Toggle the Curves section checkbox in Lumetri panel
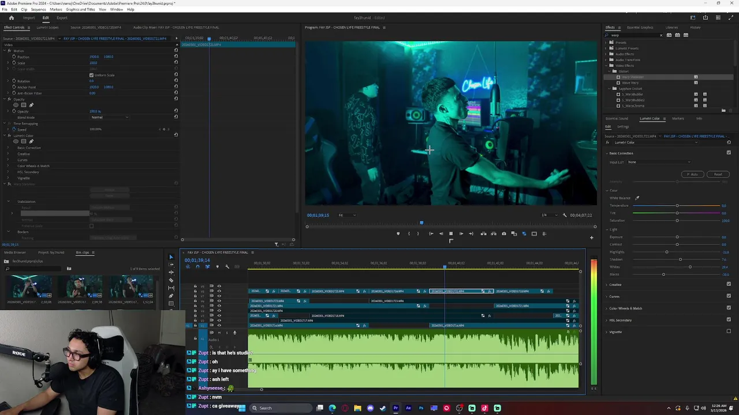Image resolution: width=739 pixels, height=415 pixels. [729, 296]
